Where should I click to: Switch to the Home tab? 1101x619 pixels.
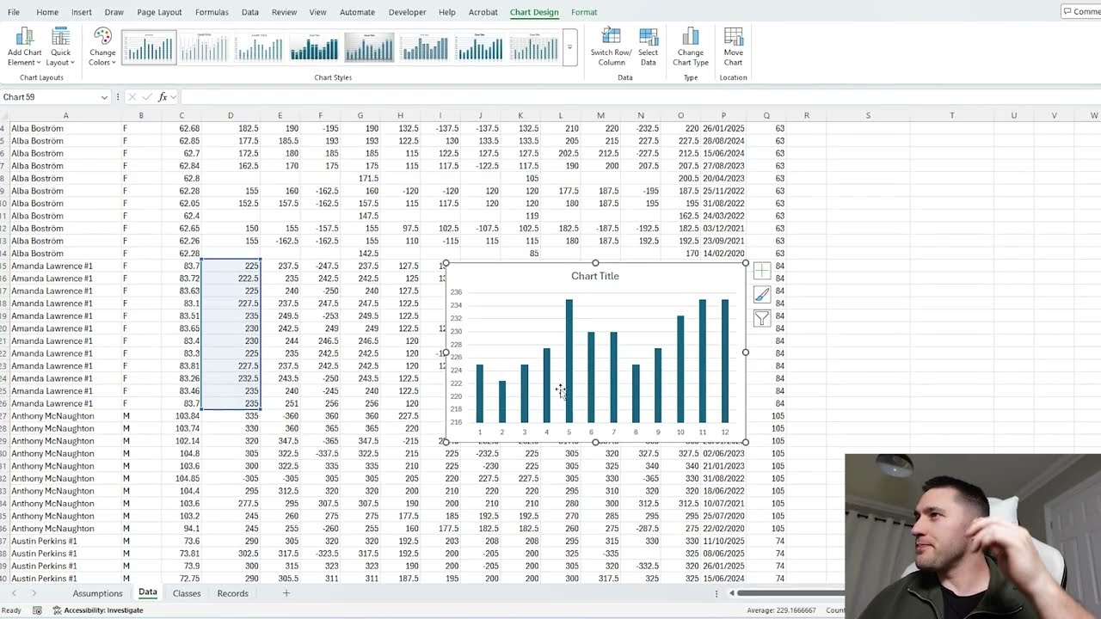pos(47,12)
